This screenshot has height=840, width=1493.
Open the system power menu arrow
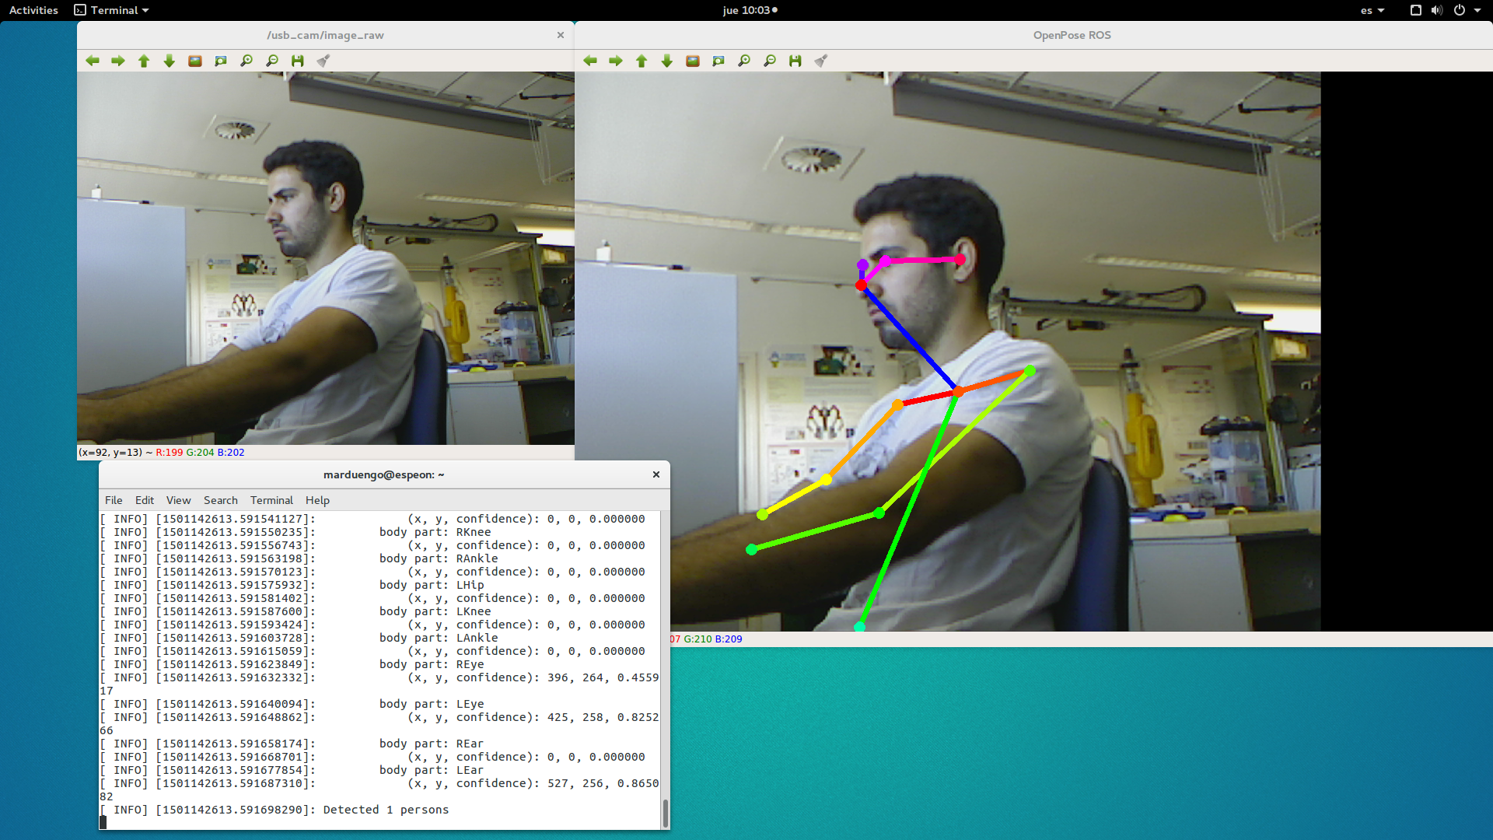click(1477, 10)
